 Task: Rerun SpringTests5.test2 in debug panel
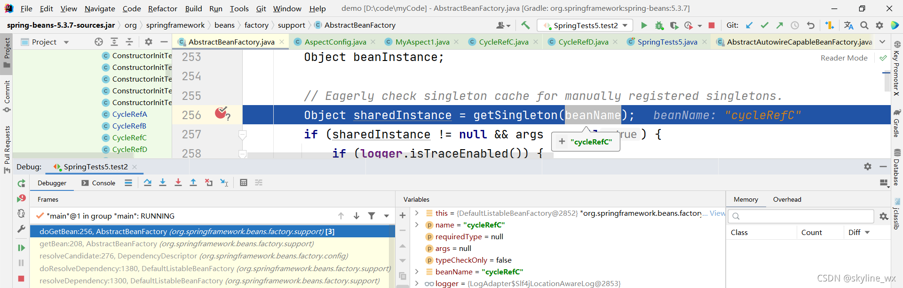tap(21, 183)
